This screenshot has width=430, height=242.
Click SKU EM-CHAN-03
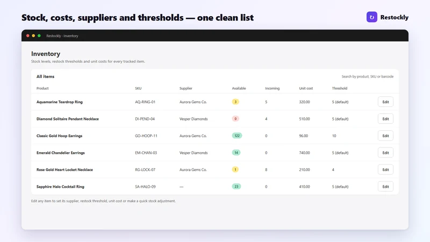point(146,153)
